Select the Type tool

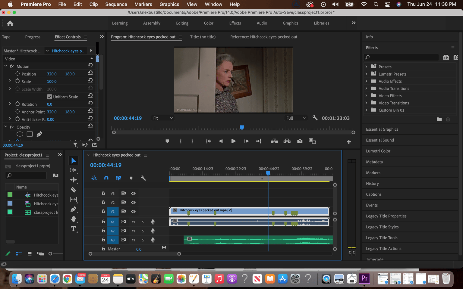click(x=73, y=229)
